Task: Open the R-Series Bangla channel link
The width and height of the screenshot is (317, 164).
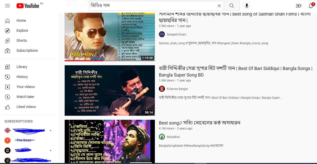Action: [177, 89]
